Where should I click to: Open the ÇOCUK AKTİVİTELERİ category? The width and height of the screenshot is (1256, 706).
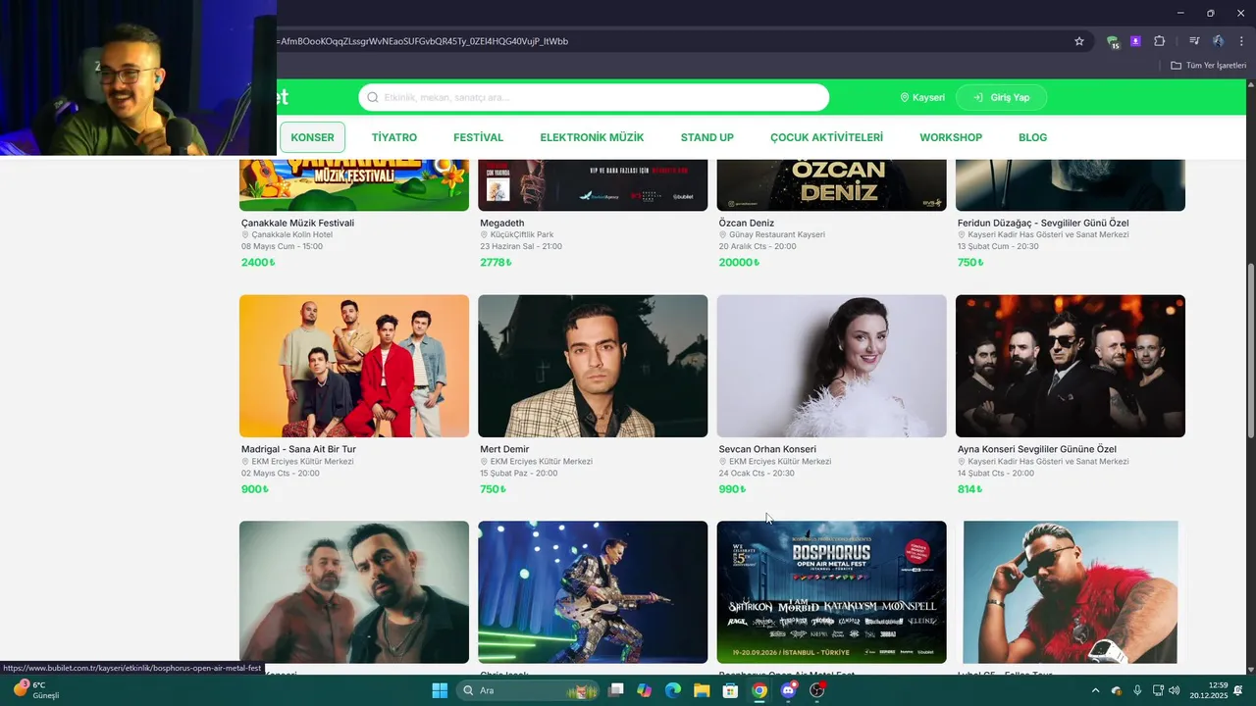click(826, 137)
